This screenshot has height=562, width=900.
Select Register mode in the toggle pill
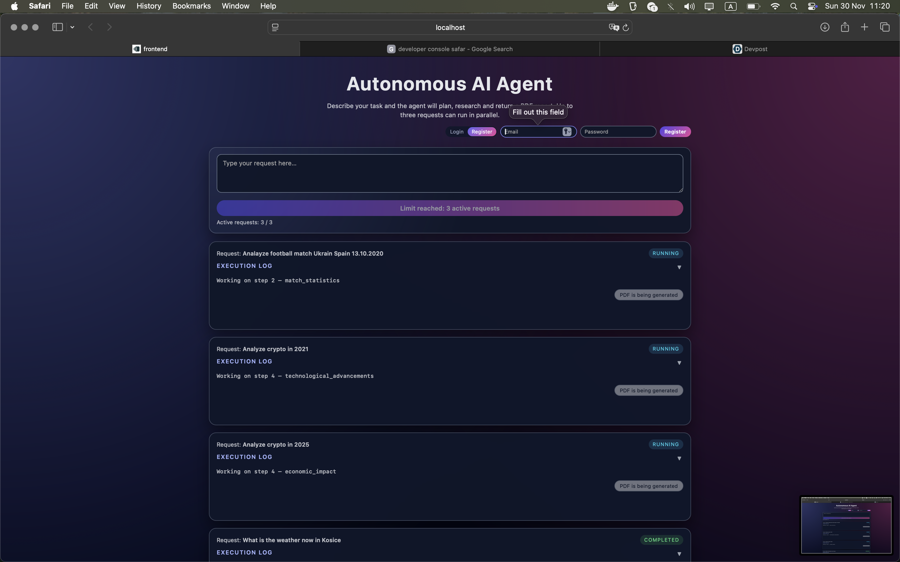coord(482,132)
